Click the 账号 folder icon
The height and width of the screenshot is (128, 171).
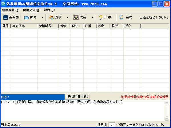[x=26, y=17]
